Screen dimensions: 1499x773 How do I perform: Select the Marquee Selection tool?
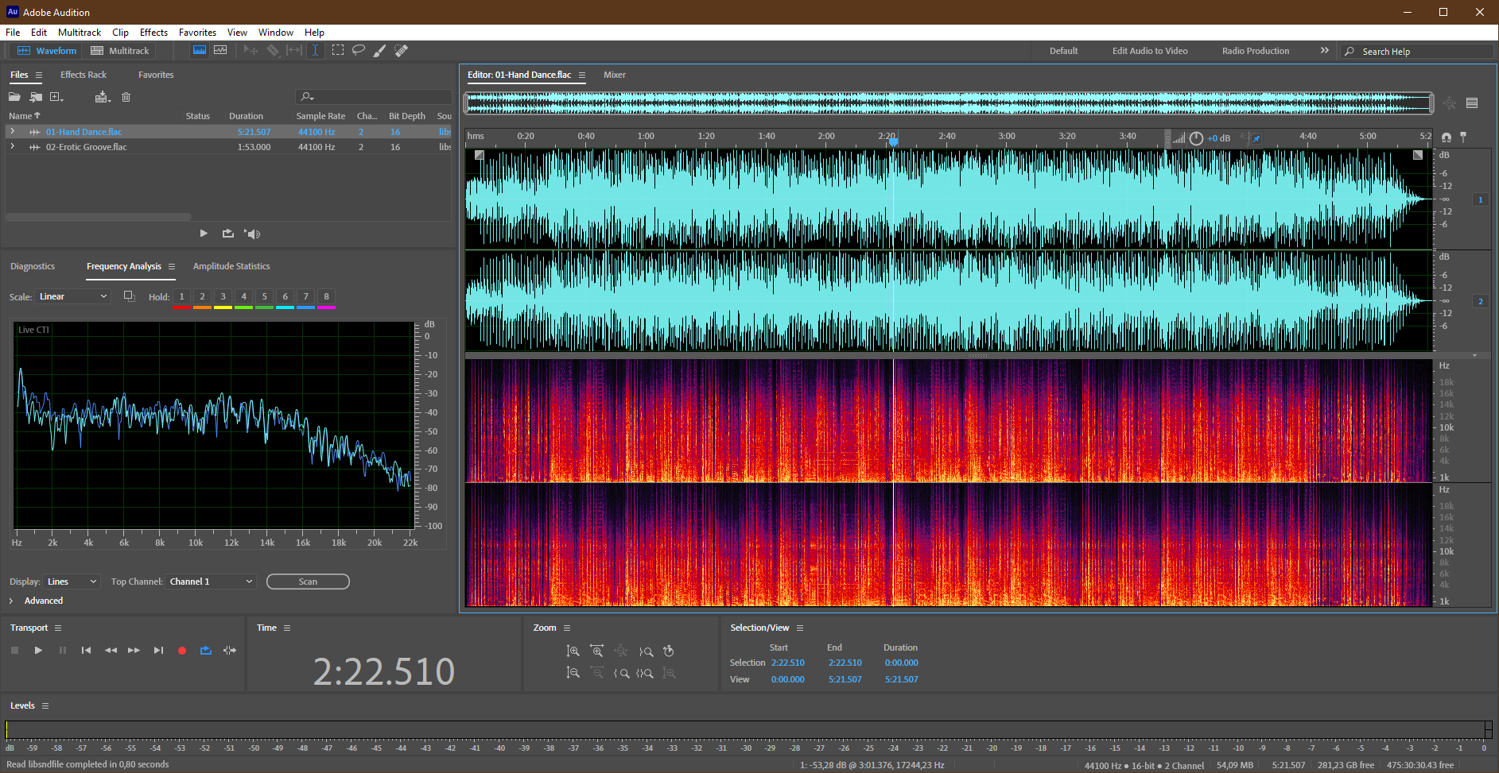(x=338, y=50)
